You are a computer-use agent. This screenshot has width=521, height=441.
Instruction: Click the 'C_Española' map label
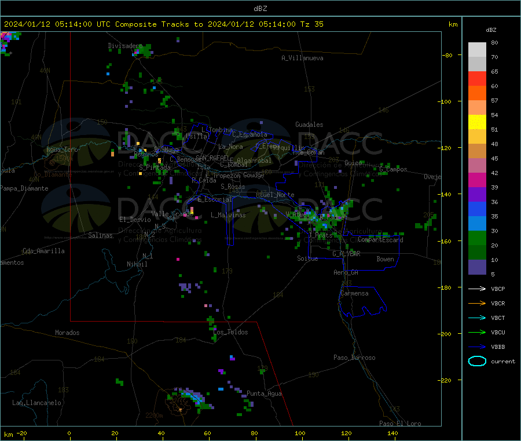[250, 134]
